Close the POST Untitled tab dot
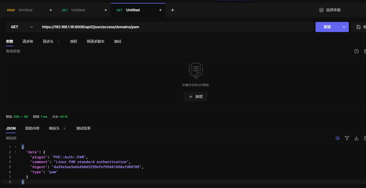The width and height of the screenshot is (366, 188). (x=51, y=10)
